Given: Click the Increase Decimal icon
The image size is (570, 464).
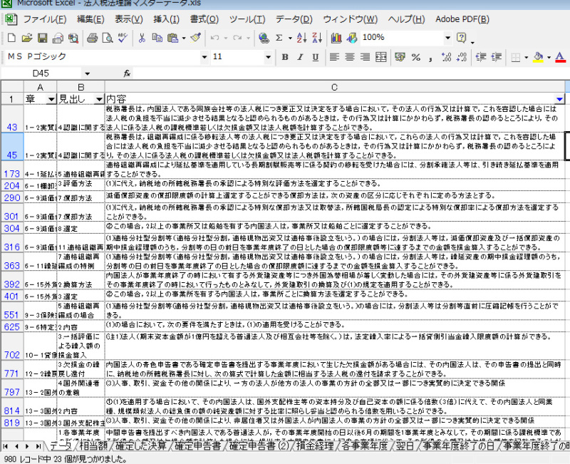Looking at the screenshot, I should (x=447, y=57).
